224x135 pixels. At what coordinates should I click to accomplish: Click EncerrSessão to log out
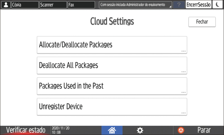pos(198,5)
